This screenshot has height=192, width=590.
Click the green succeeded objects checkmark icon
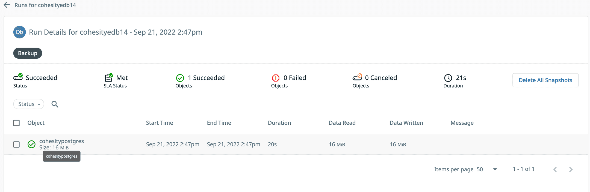180,78
